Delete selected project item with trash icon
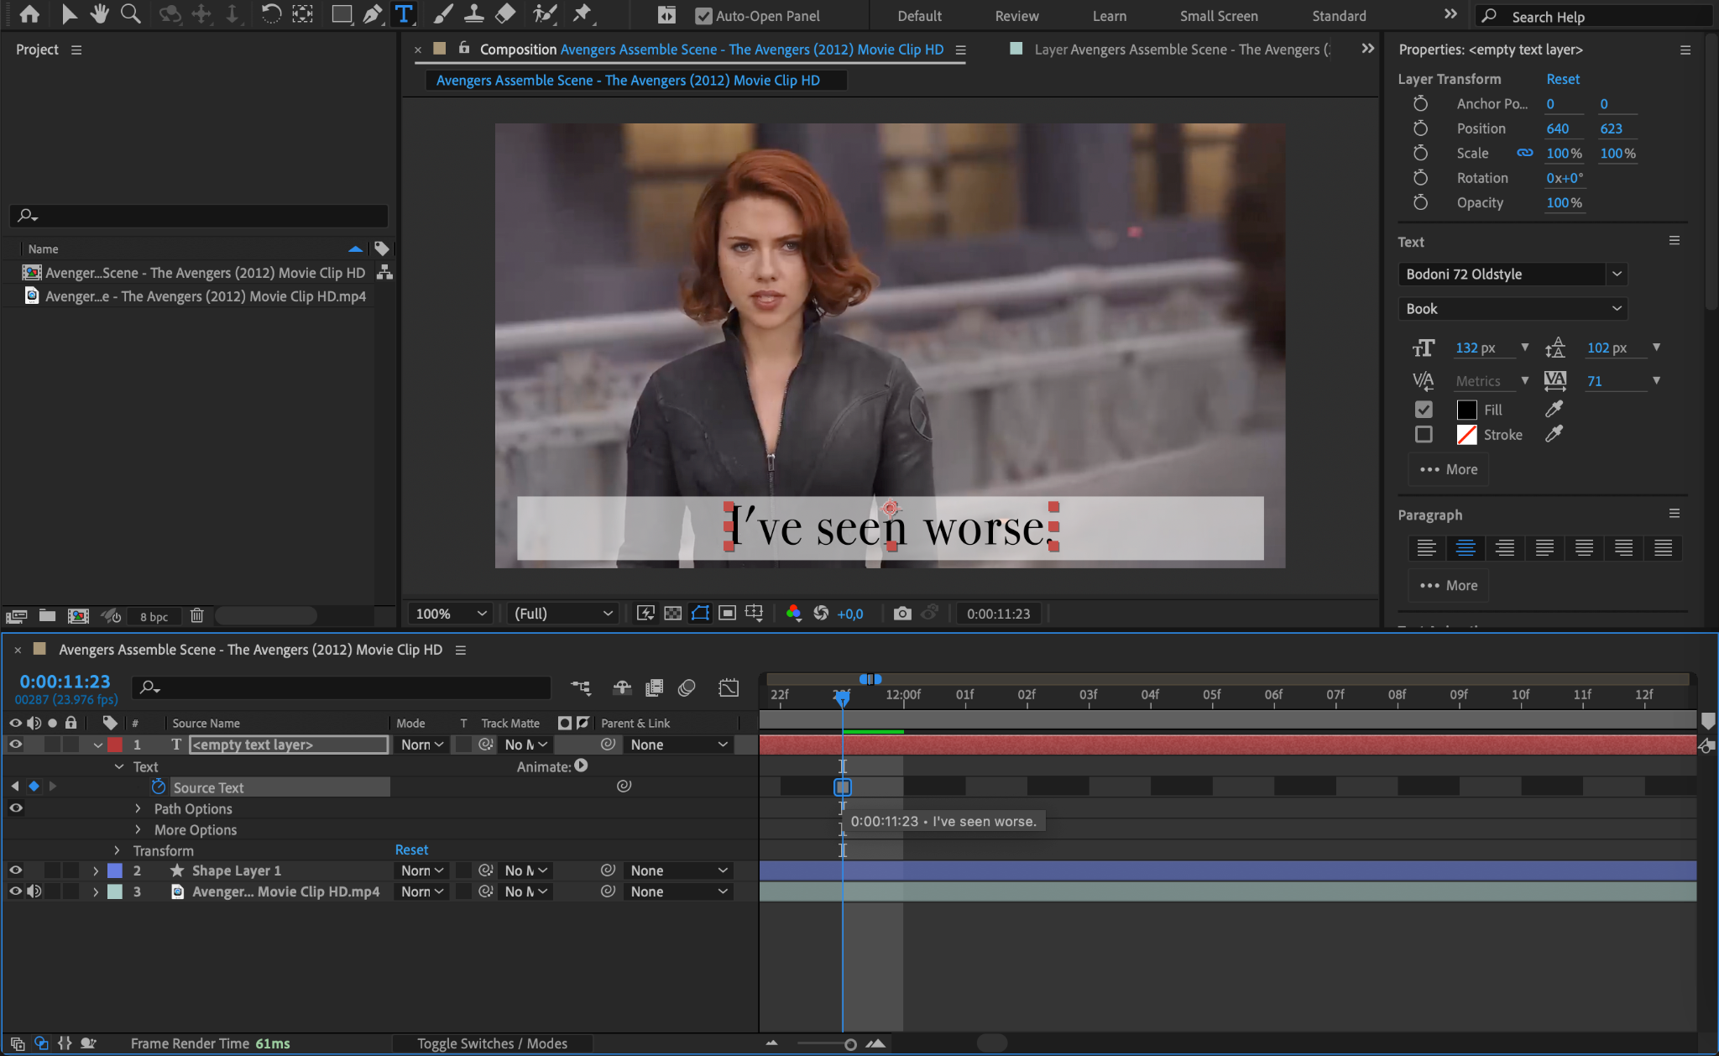Image resolution: width=1719 pixels, height=1056 pixels. 196,616
